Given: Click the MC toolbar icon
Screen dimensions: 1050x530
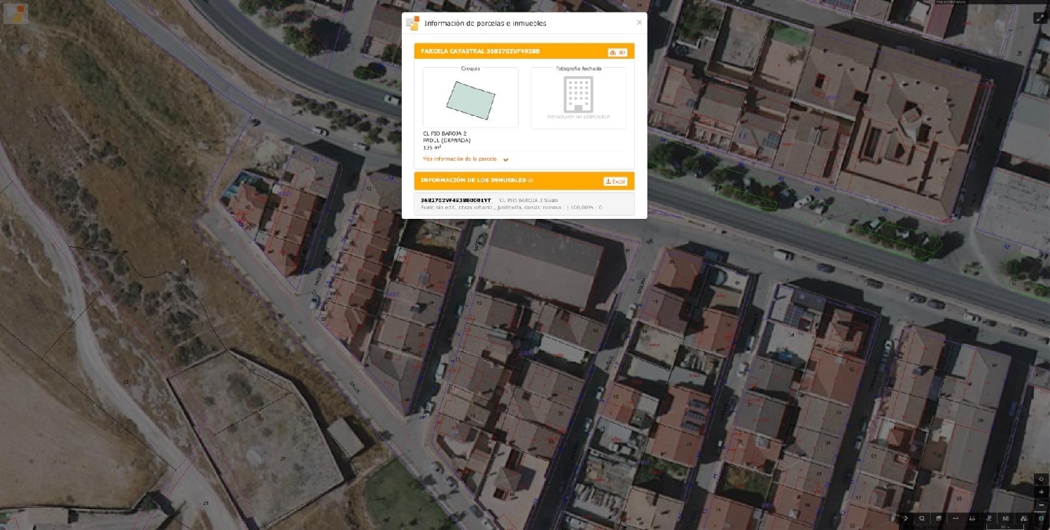Looking at the screenshot, I should pos(1006,518).
